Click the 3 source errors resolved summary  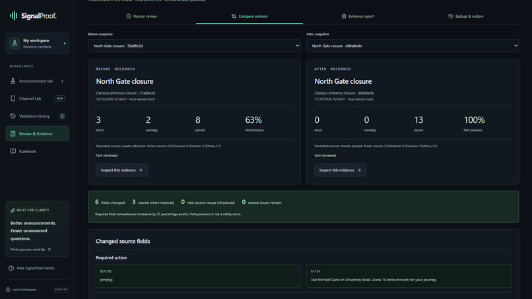point(152,202)
